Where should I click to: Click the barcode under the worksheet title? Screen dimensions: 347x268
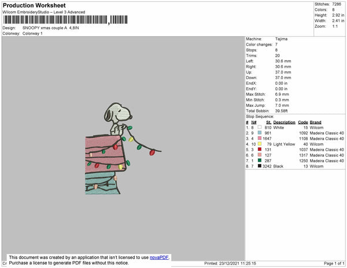point(65,20)
